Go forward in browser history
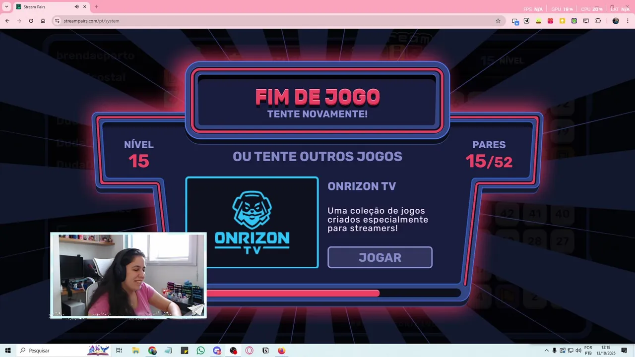This screenshot has width=635, height=357. (19, 21)
